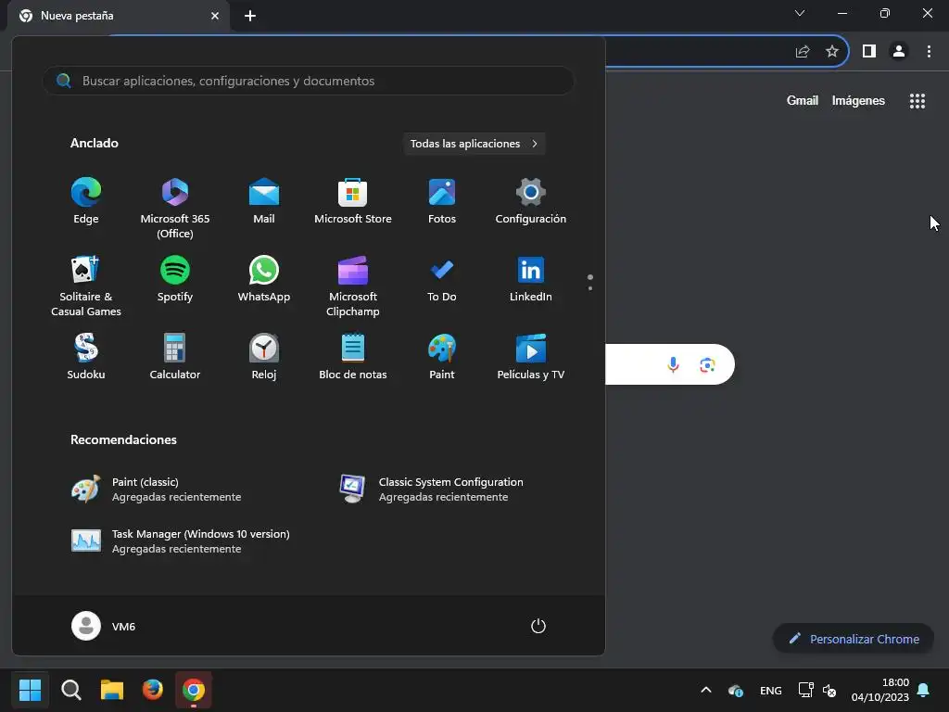Image resolution: width=949 pixels, height=712 pixels.
Task: Select the Nueva pestaña tab
Action: (119, 16)
